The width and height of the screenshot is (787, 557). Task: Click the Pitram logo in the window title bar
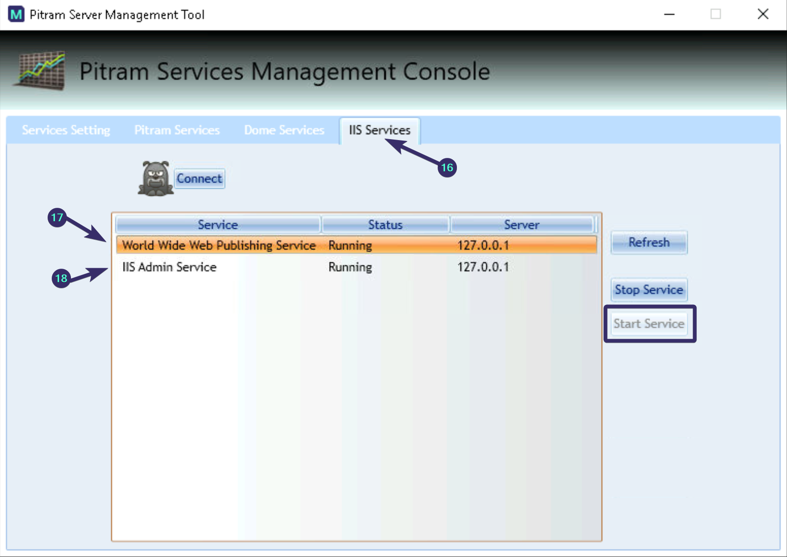click(16, 14)
